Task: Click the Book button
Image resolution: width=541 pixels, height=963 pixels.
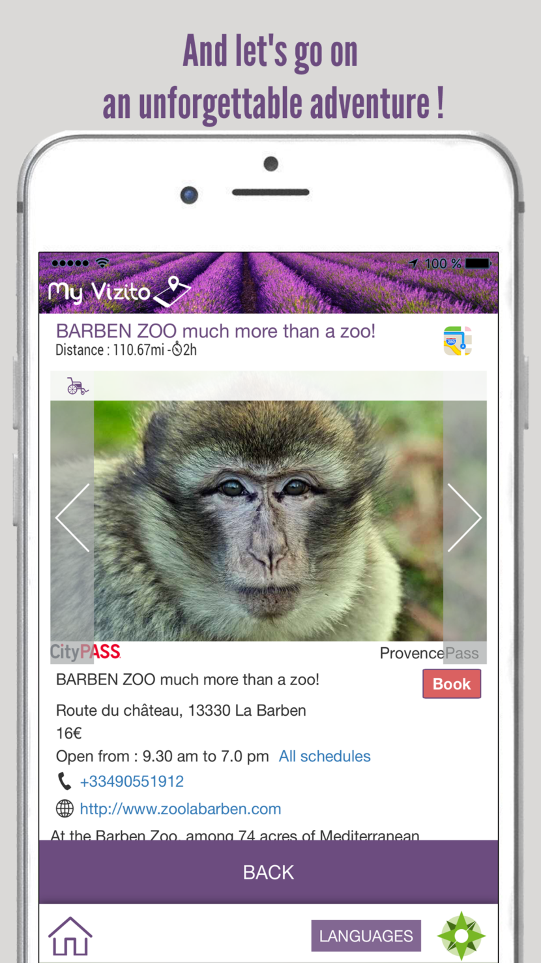Action: 452,684
